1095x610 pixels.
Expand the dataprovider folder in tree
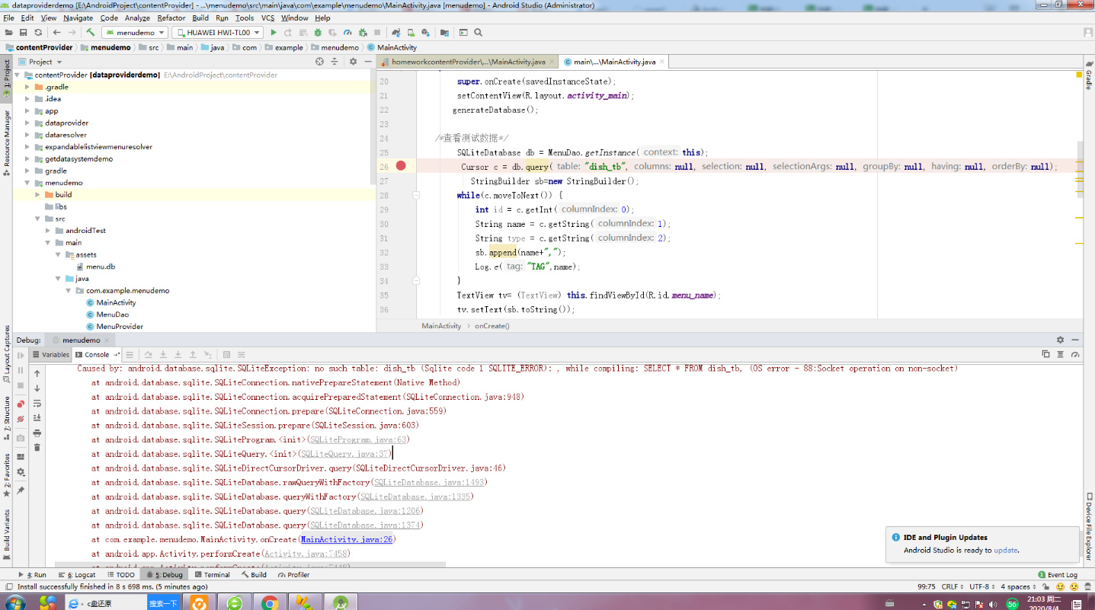click(x=27, y=123)
